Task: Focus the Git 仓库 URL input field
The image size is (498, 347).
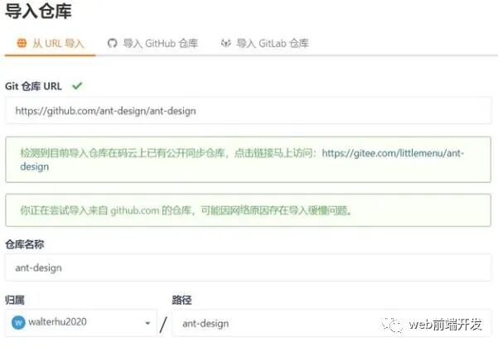Action: [249, 111]
